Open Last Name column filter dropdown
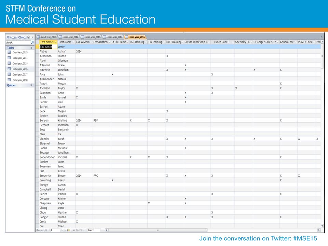Screen dimensions: 328x246 point(56,42)
